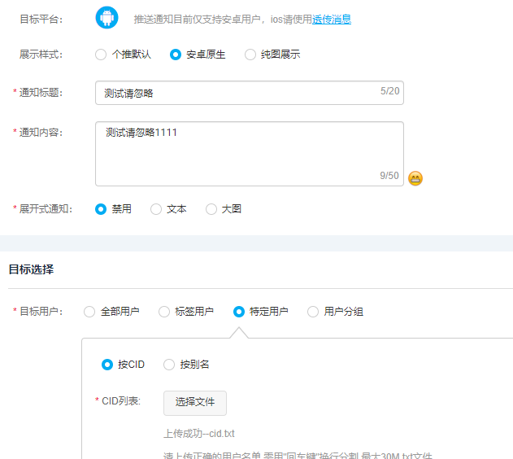Click the uploaded cid.txt success message

pyautogui.click(x=199, y=434)
